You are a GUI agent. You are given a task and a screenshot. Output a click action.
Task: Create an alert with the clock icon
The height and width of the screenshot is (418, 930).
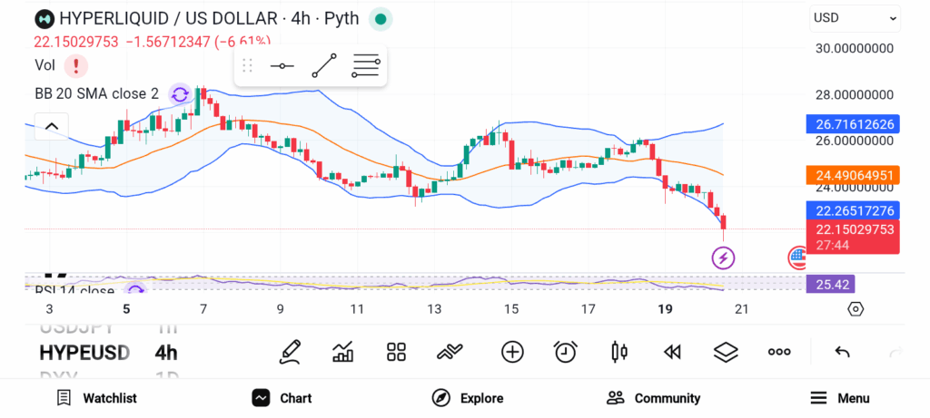[566, 352]
